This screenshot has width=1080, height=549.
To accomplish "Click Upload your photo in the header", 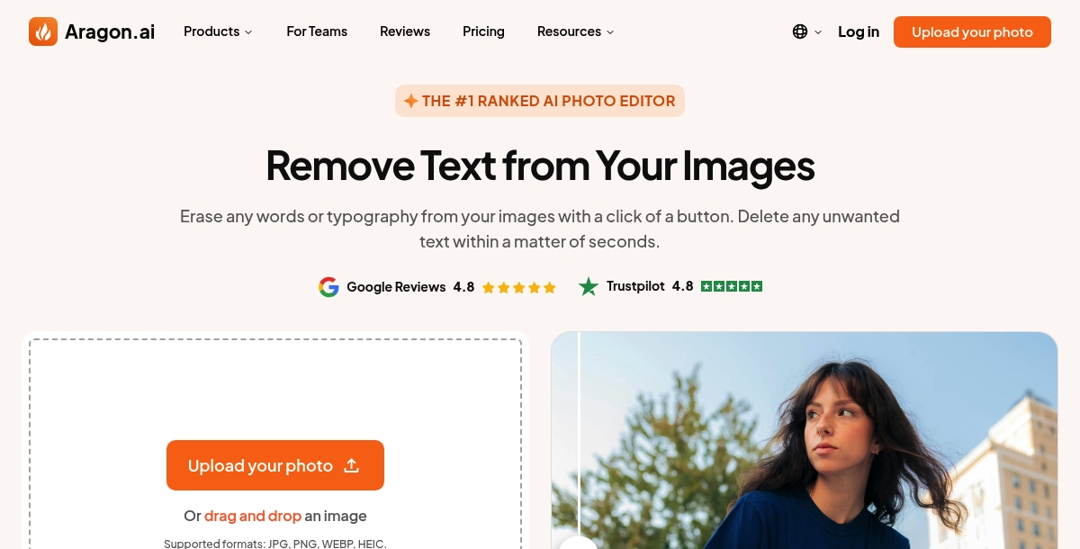I will (x=972, y=31).
